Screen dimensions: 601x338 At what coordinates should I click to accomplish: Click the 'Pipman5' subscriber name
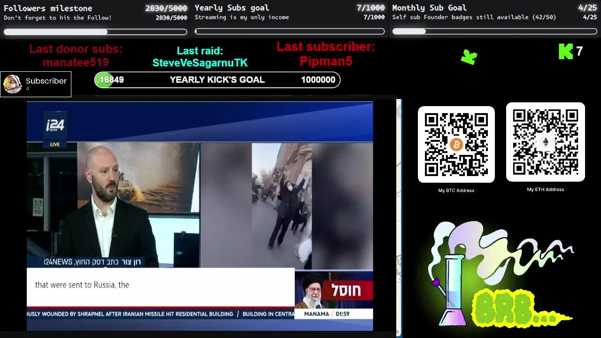click(326, 61)
